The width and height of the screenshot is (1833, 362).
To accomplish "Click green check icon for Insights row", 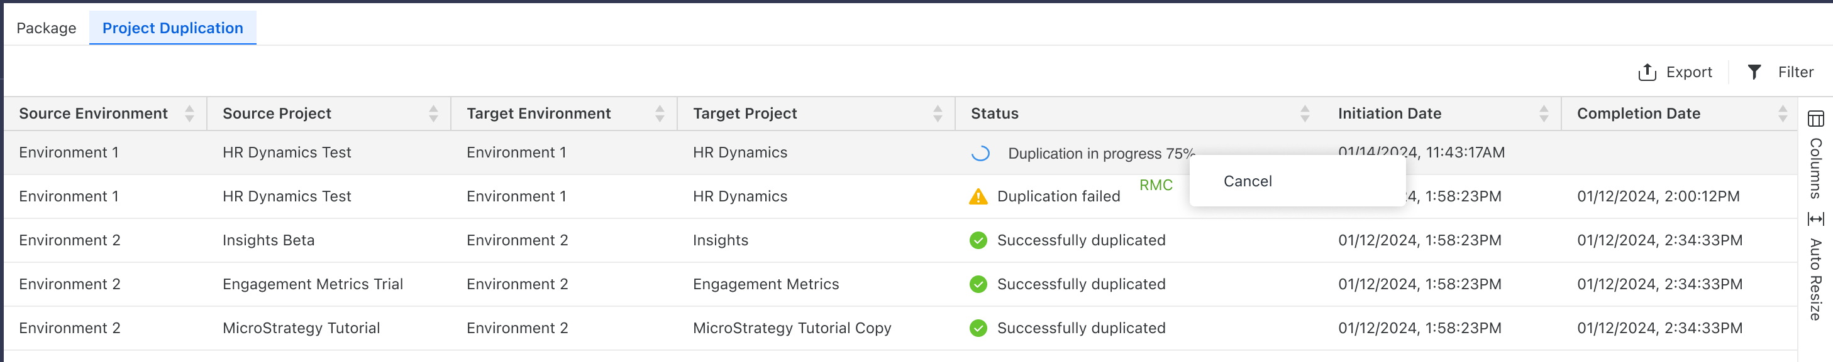I will tap(978, 241).
